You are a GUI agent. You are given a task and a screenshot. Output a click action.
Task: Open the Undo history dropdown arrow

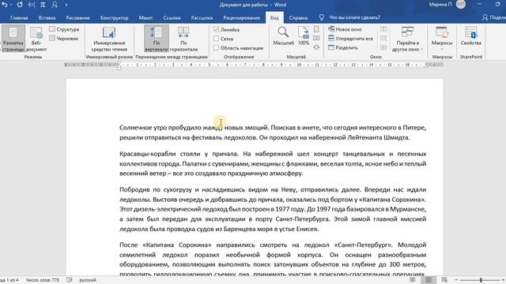coord(11,5)
